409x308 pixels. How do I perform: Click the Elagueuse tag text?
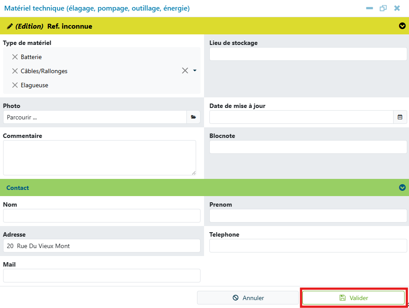[x=34, y=85]
